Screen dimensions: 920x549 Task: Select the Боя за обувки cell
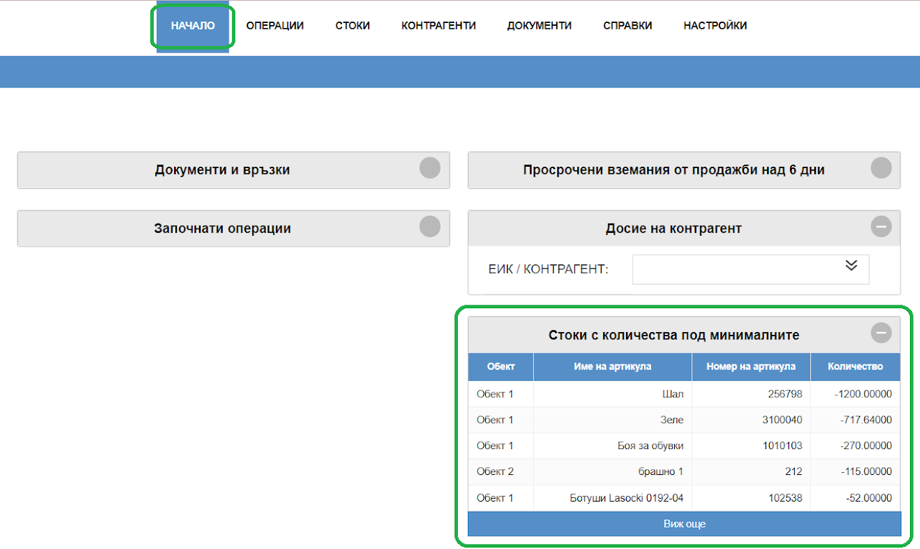click(x=612, y=446)
